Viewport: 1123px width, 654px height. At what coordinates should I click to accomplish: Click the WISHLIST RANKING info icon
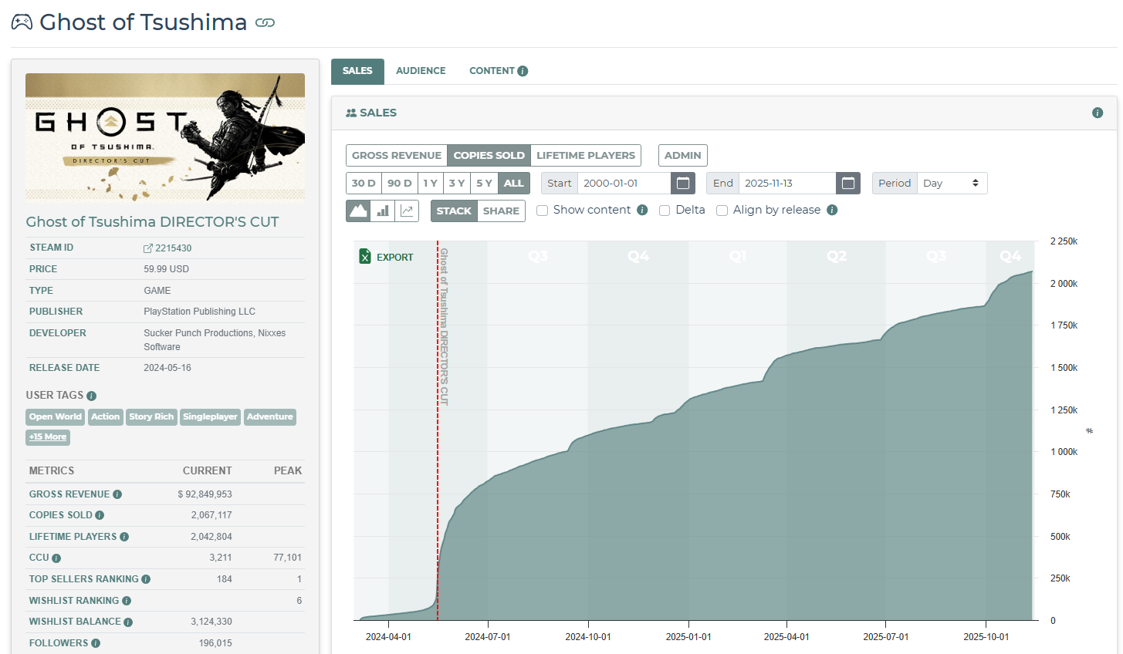[x=127, y=601]
